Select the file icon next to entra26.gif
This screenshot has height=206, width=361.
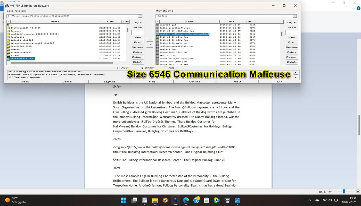(157, 25)
